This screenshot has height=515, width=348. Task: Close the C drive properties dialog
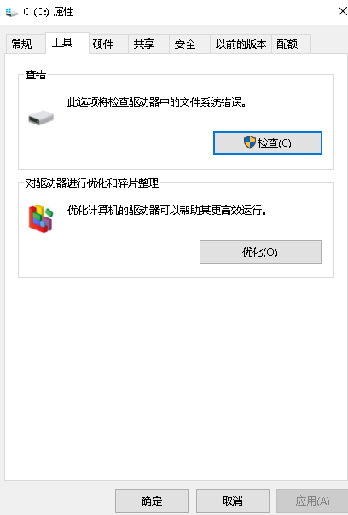[x=342, y=11]
